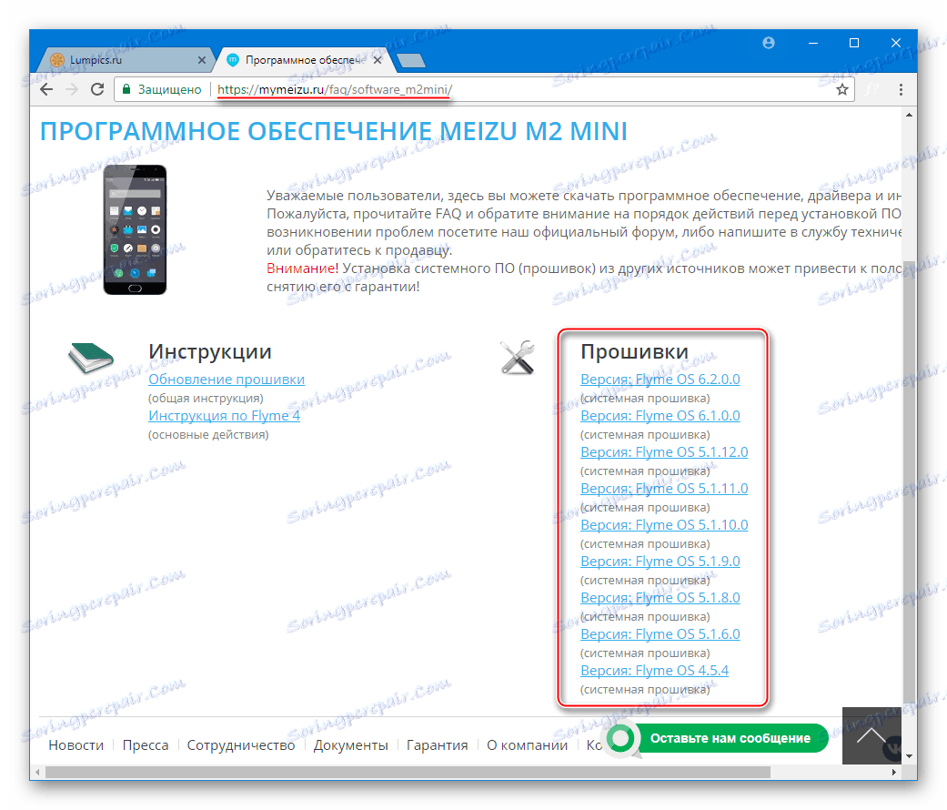Close the Lumpics.ru tab
The height and width of the screenshot is (810, 947).
click(202, 60)
